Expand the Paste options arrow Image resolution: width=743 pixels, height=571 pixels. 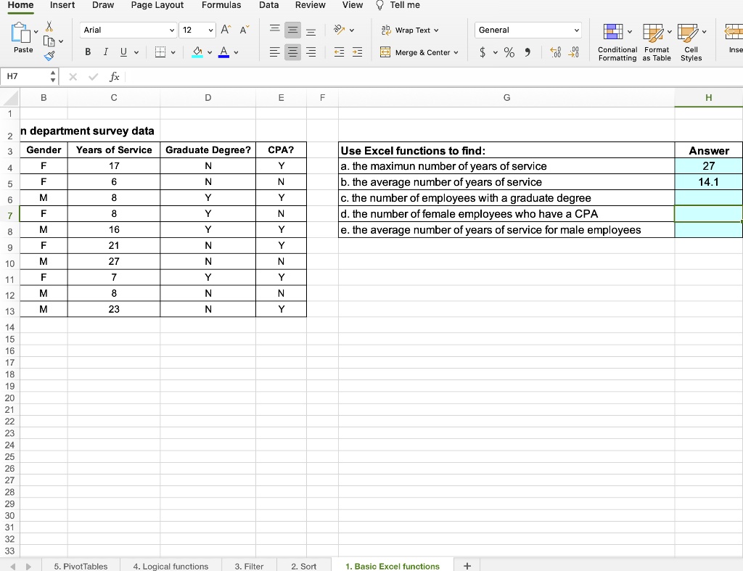click(x=36, y=32)
